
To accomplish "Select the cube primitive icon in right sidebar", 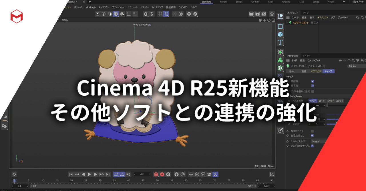I will pyautogui.click(x=280, y=34).
